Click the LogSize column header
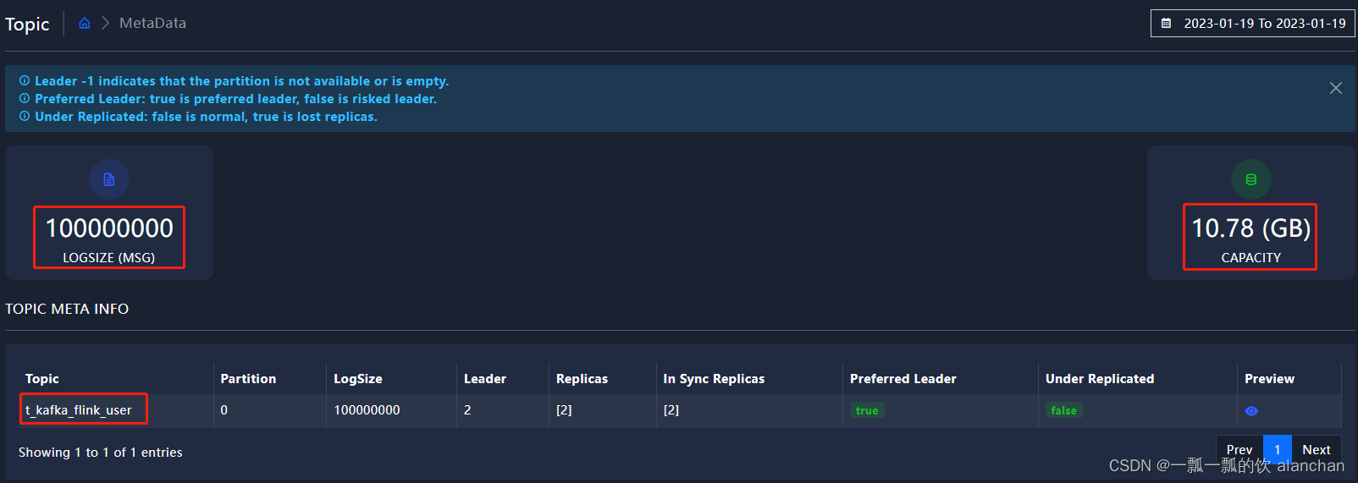 [358, 379]
